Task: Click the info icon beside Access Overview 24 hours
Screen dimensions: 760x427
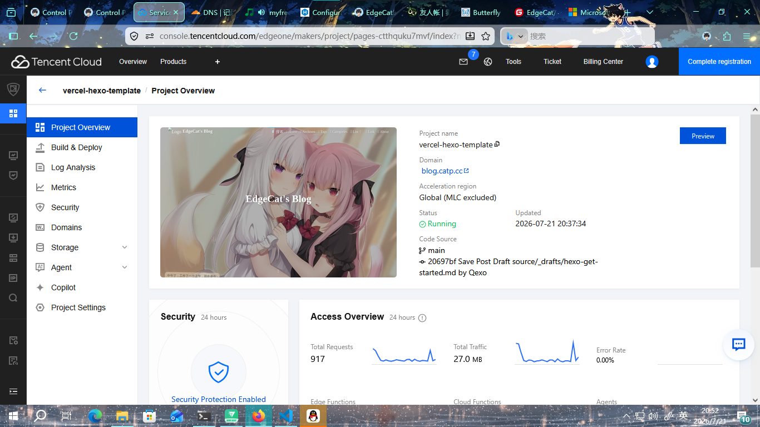Action: coord(422,318)
